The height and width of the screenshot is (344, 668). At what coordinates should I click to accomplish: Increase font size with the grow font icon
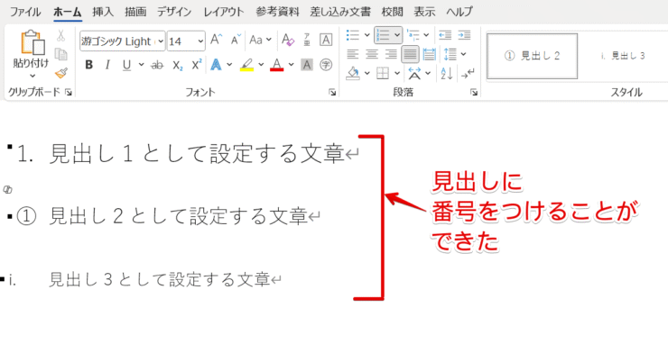pyautogui.click(x=217, y=40)
